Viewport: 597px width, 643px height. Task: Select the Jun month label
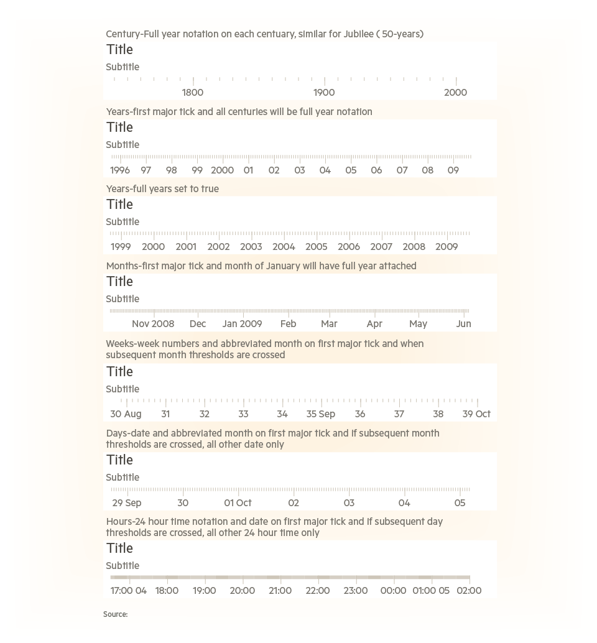click(x=464, y=324)
